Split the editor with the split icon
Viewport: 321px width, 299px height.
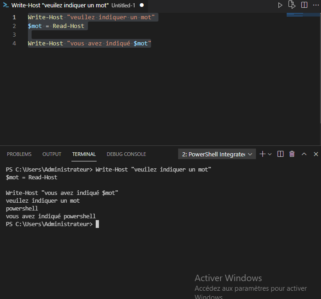coord(304,5)
